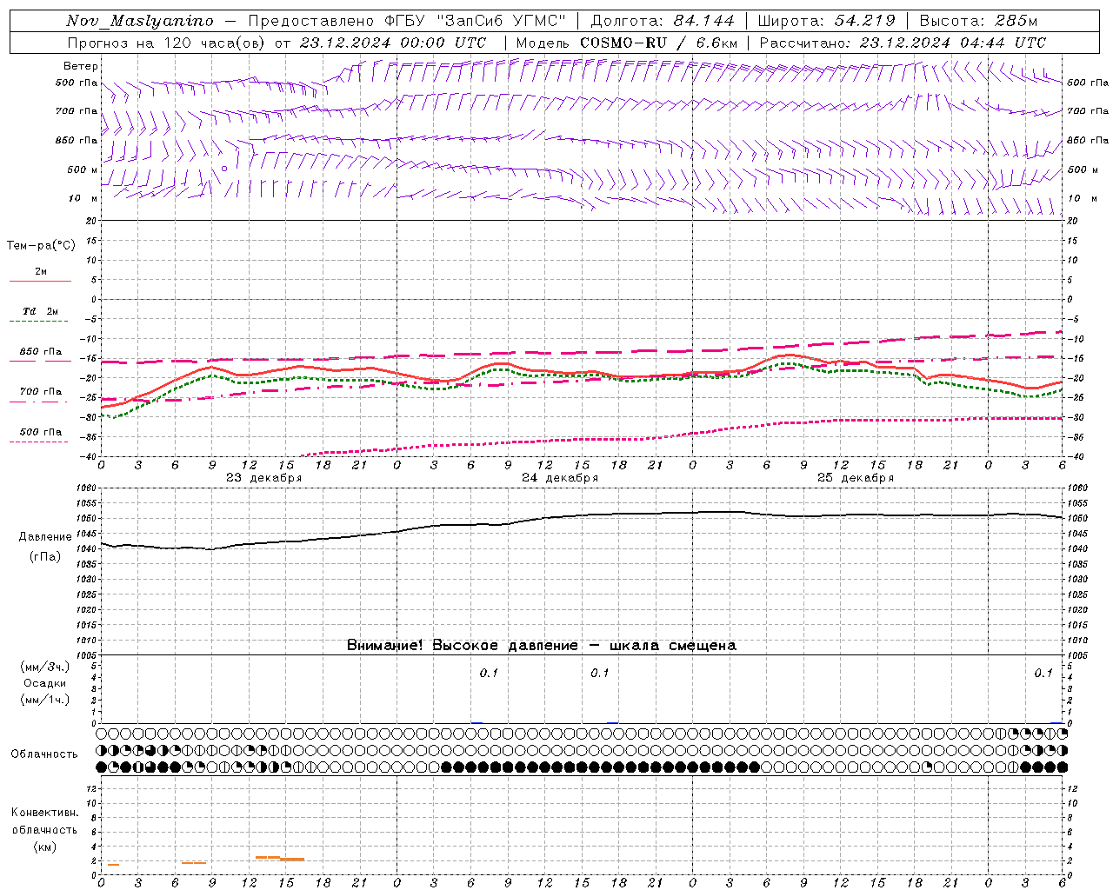Click the 500 гПа temperature legend entry
Viewport: 1113px width, 890px height.
[41, 432]
